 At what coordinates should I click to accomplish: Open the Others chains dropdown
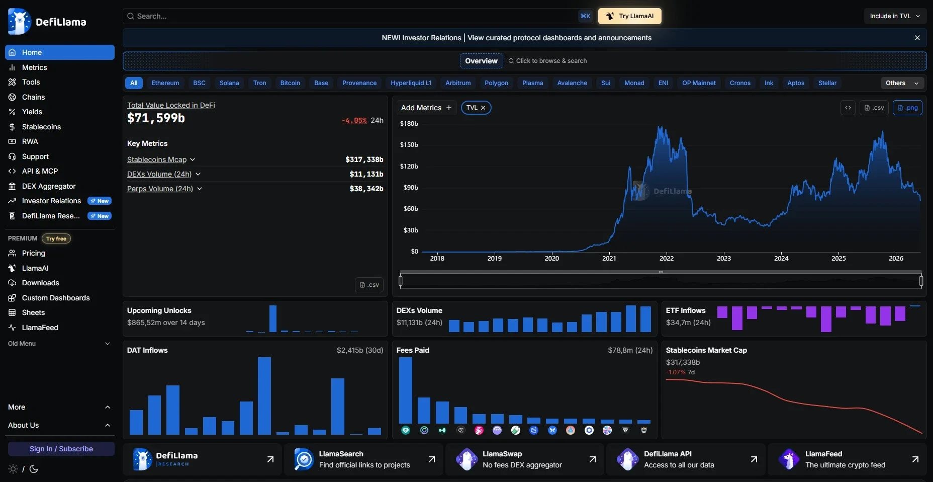902,83
